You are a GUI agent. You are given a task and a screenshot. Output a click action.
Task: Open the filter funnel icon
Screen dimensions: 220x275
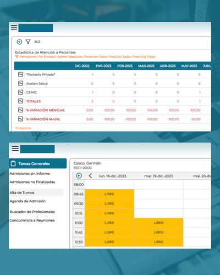(28, 42)
